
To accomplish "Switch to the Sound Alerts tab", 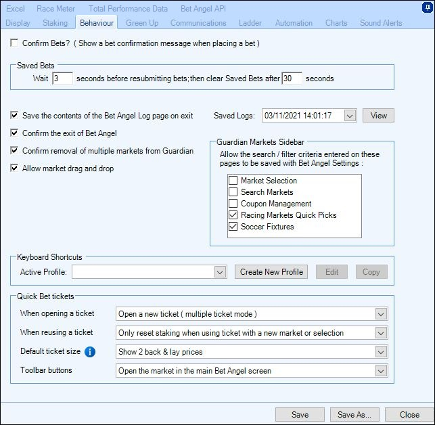I will pos(381,23).
